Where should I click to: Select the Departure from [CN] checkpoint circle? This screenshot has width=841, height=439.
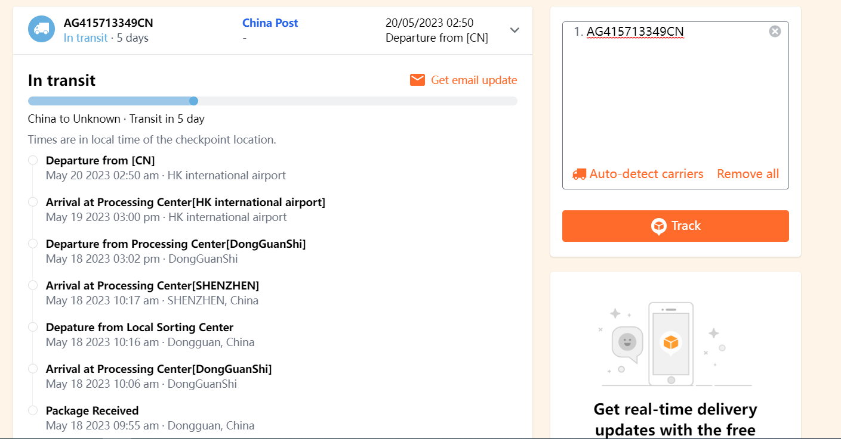click(33, 160)
